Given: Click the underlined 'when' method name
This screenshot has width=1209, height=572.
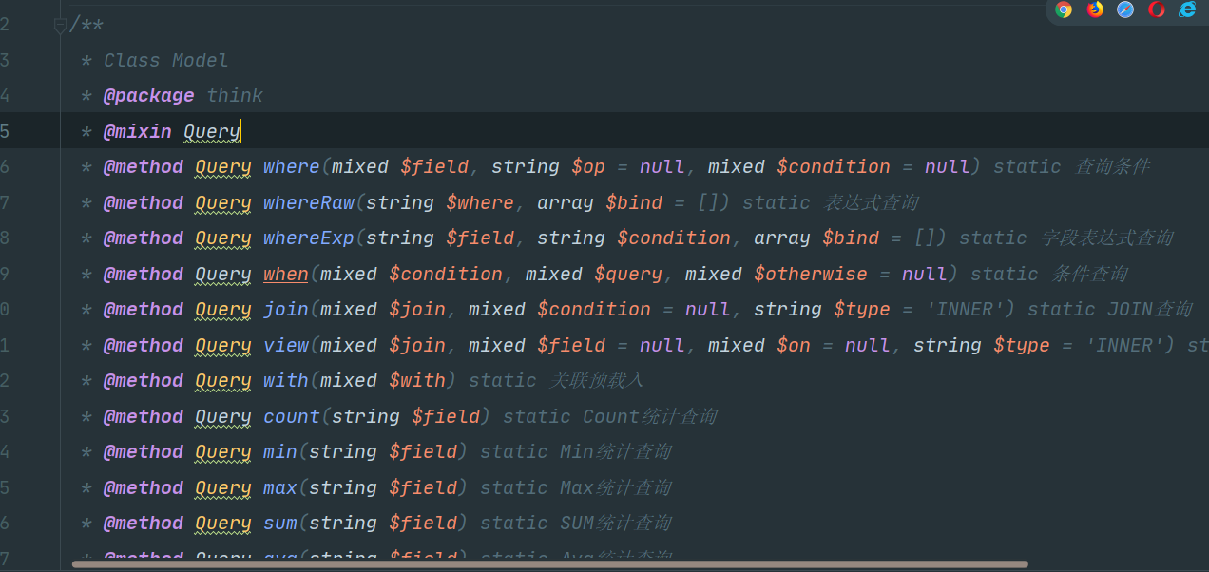Looking at the screenshot, I should [286, 275].
